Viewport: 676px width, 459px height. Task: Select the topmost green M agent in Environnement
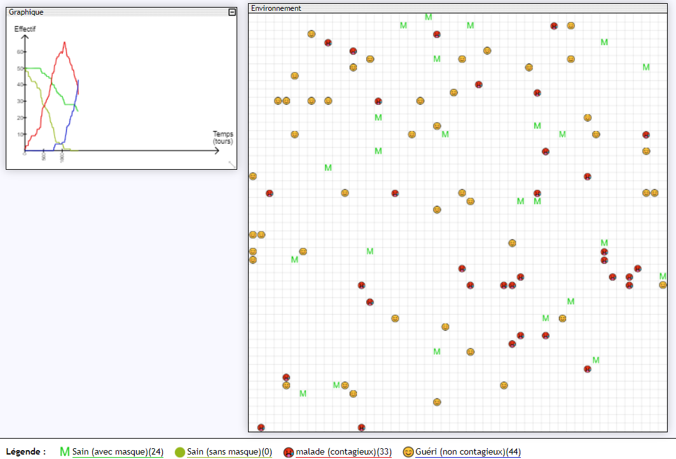click(428, 17)
